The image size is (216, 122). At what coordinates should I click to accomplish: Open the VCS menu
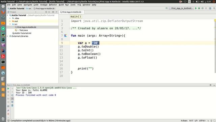pos(79,5)
